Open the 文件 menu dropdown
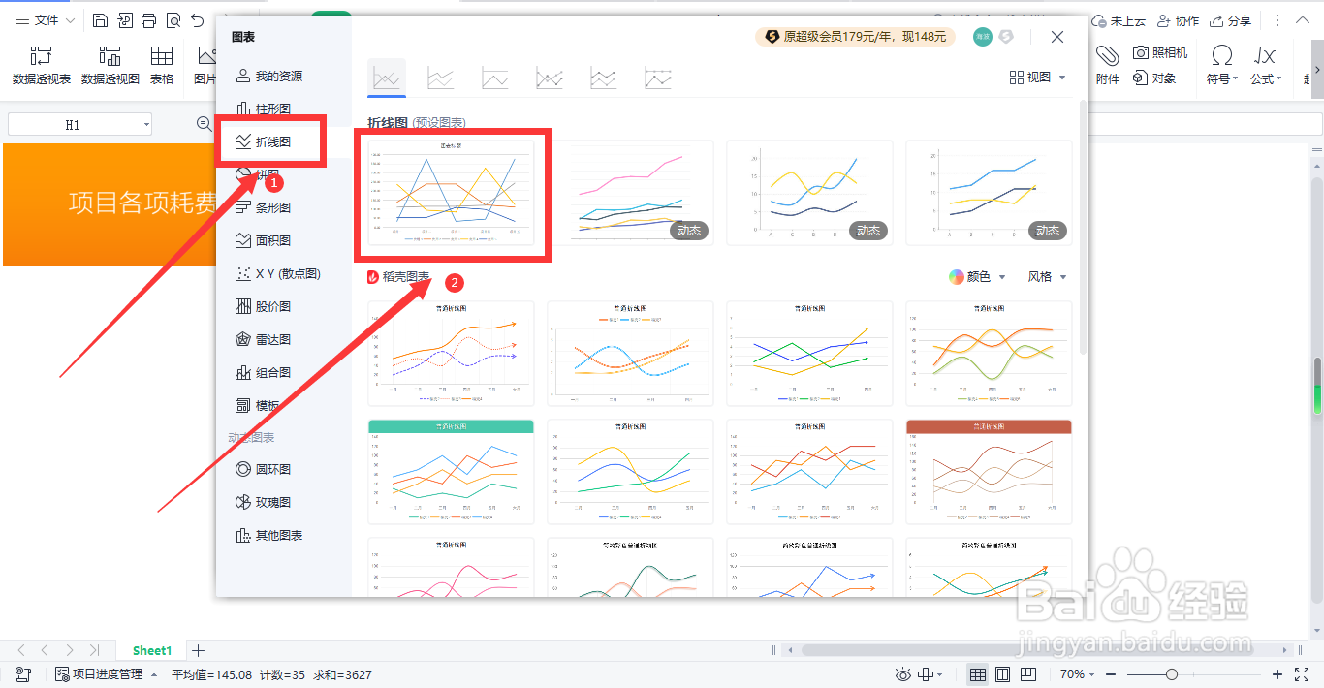The height and width of the screenshot is (688, 1324). tap(46, 20)
